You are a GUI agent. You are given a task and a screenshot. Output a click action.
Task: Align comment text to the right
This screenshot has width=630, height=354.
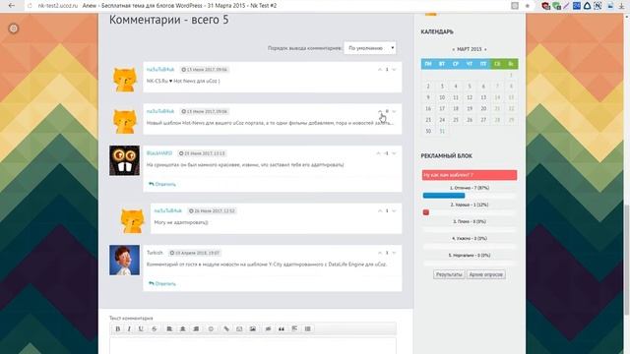tap(196, 328)
